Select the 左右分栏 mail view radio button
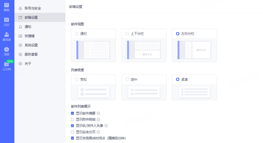Viewport: 263px width, 143px height. [x=178, y=34]
